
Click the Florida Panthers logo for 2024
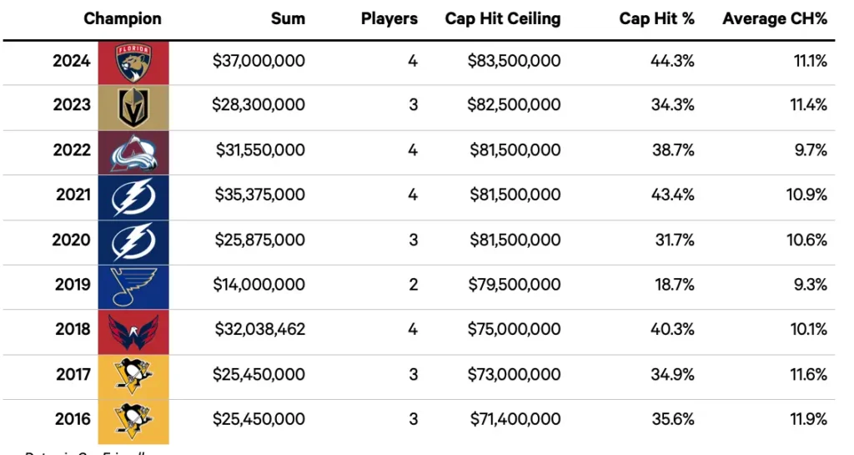click(x=133, y=62)
